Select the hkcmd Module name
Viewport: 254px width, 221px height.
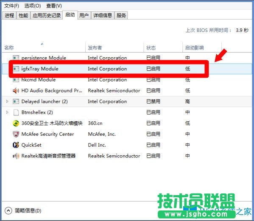(x=39, y=80)
